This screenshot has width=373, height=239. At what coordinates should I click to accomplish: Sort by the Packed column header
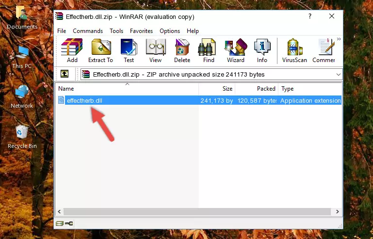pyautogui.click(x=257, y=89)
